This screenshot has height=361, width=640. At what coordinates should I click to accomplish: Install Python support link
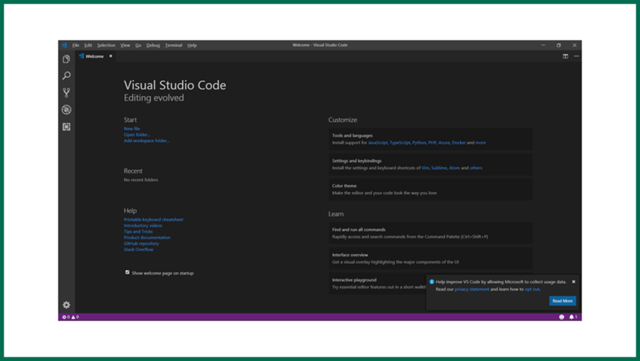pos(419,143)
